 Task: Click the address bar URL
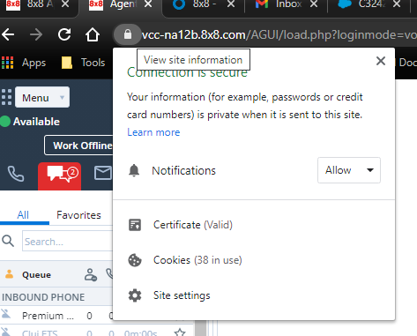tap(279, 34)
